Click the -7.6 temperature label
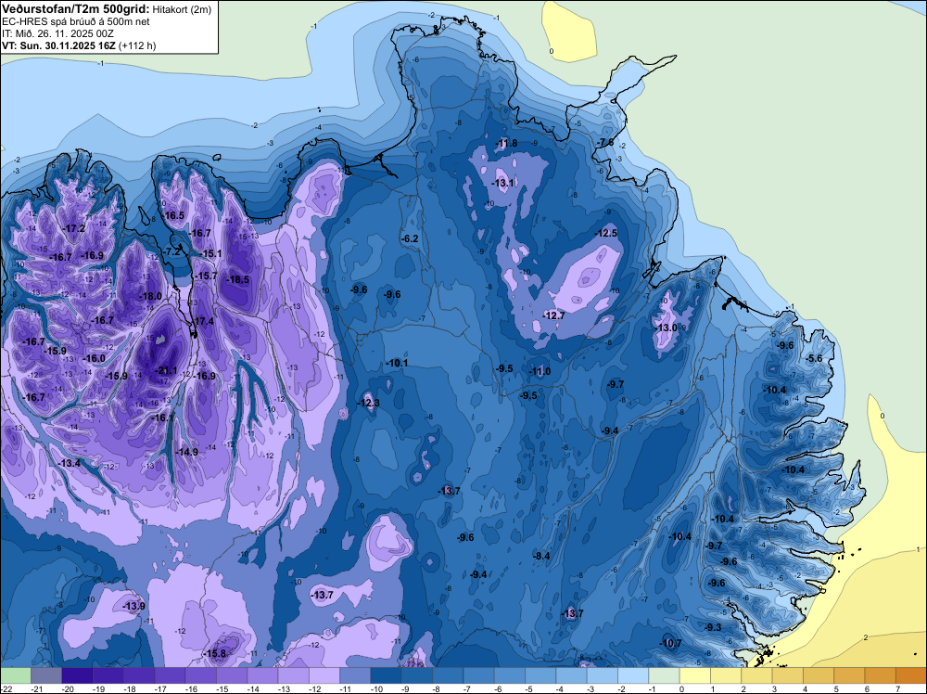 pos(605,143)
